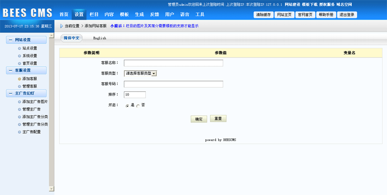The image size is (387, 195).
Task: Open the 设置 top menu
Action: [x=79, y=14]
